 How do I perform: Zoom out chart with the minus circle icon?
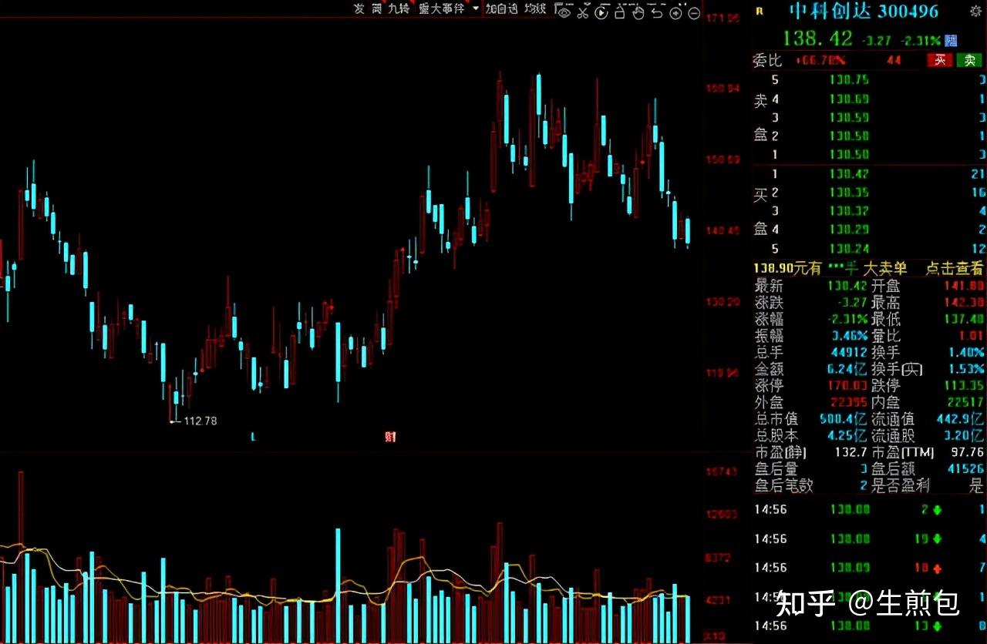[693, 12]
